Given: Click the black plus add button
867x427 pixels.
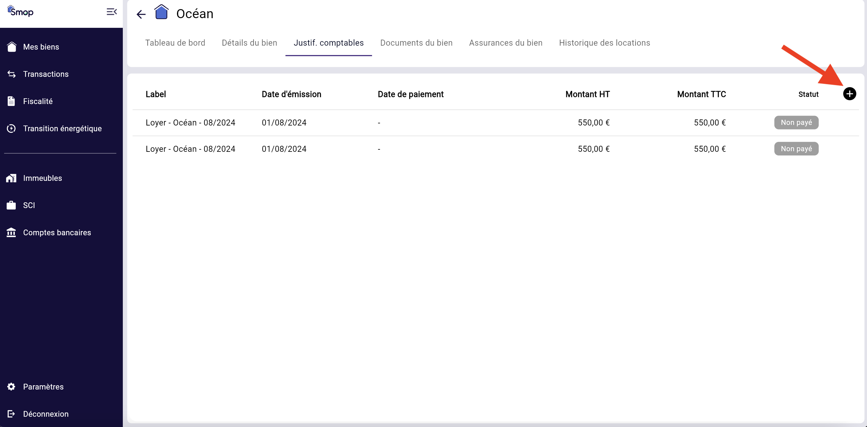Looking at the screenshot, I should tap(849, 94).
